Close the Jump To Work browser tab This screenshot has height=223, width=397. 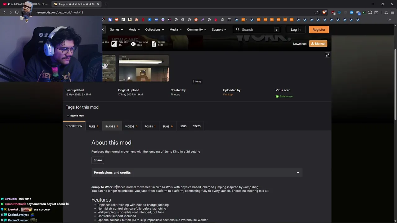click(98, 4)
